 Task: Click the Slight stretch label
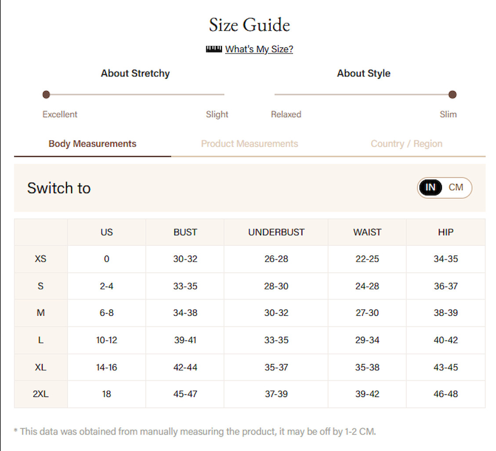click(x=217, y=114)
